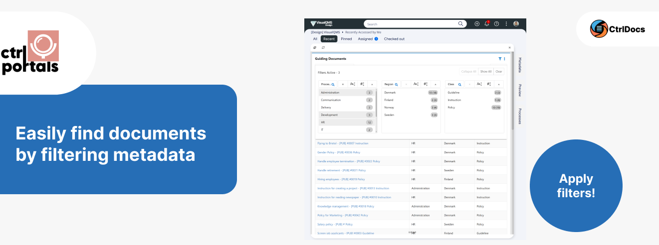Screen dimensions: 659x245
Task: Sort Region filter alphabetically
Action: (x=416, y=85)
